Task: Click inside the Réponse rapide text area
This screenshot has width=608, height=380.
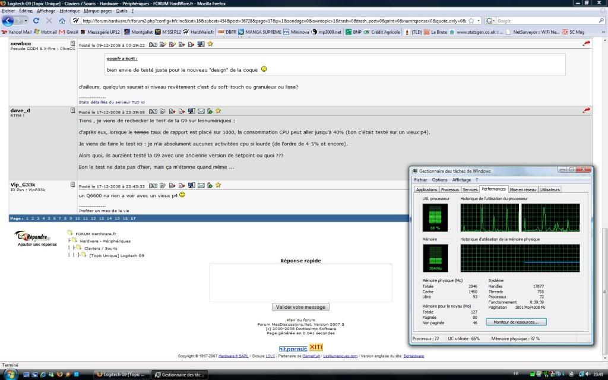Action: [x=300, y=283]
